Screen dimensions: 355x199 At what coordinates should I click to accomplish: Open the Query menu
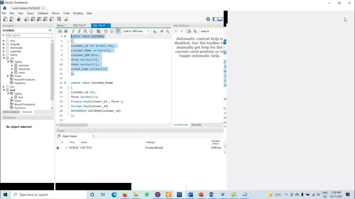(30, 13)
